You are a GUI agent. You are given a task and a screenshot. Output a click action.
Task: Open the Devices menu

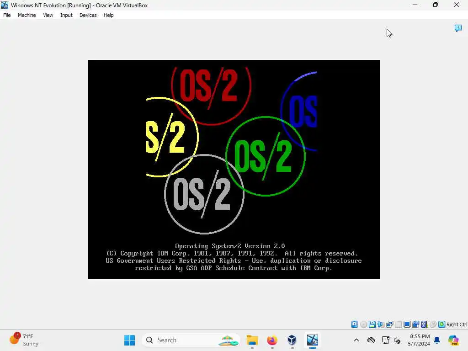(x=88, y=15)
